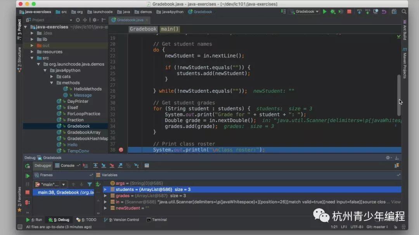Screen dimensions: 419x235
Task: Click Show Execution Point icon
Action: (x=85, y=165)
